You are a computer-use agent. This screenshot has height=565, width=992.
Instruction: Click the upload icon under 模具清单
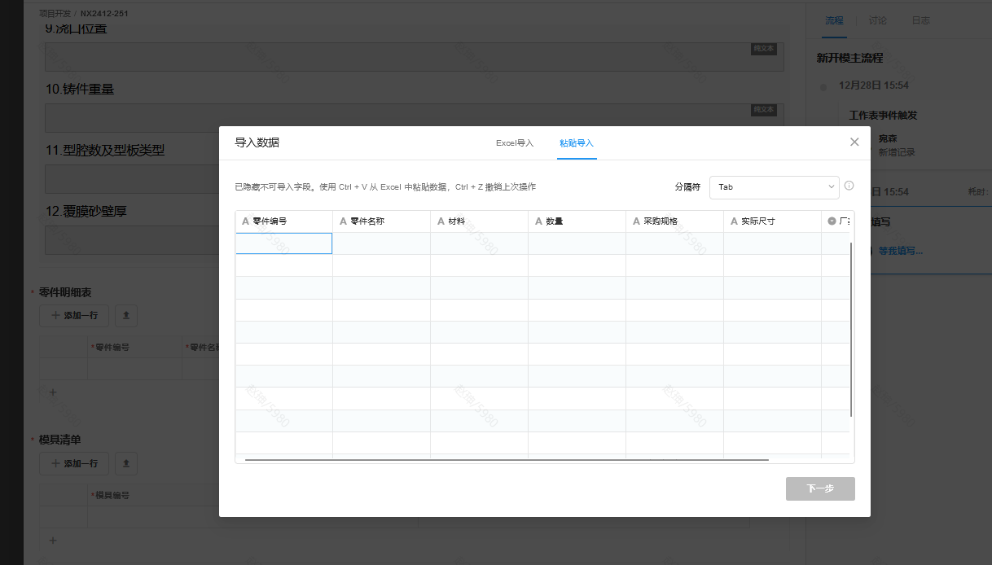point(125,463)
